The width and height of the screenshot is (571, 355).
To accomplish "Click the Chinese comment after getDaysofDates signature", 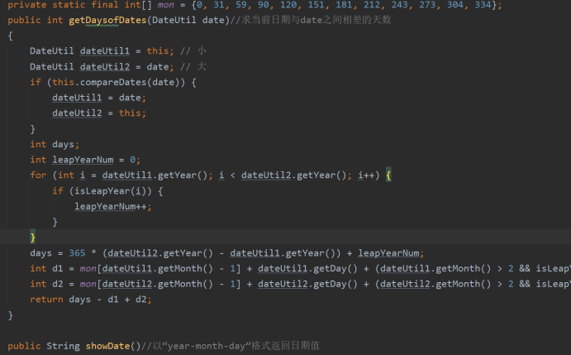I will pyautogui.click(x=311, y=20).
